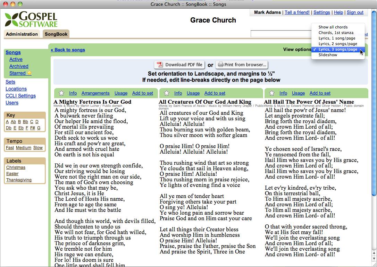Viewport: 377px width, 267px height.
Task: Click the song title A Mighty Fortress Is Our God
Action: [92, 102]
